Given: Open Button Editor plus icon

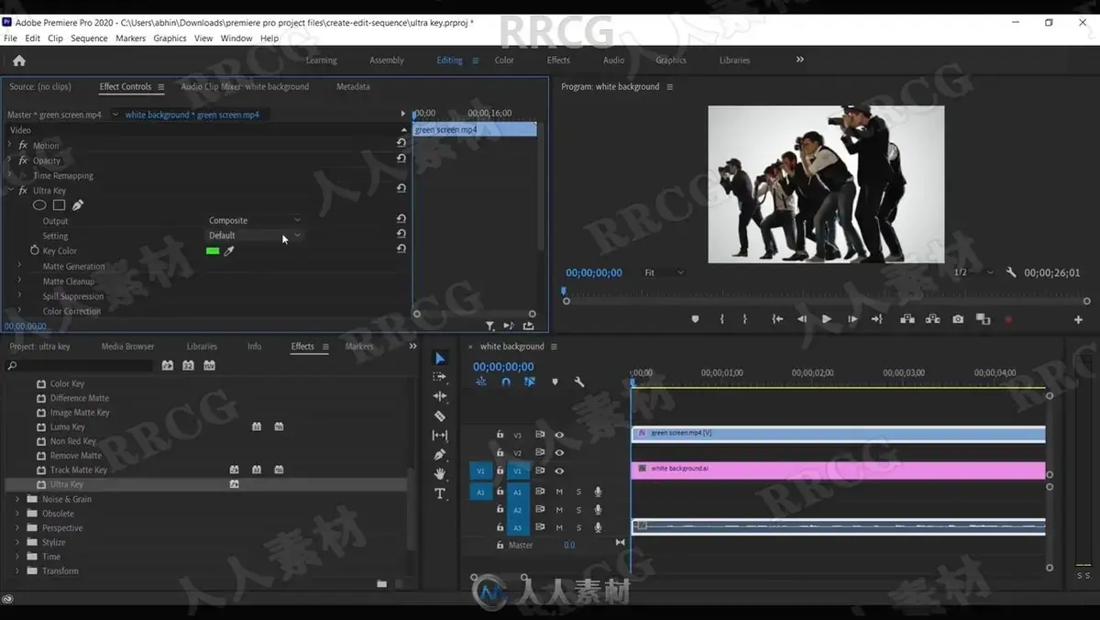Looking at the screenshot, I should point(1078,320).
